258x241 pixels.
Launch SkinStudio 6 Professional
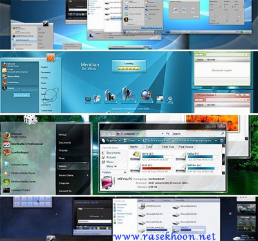[x=23, y=144]
